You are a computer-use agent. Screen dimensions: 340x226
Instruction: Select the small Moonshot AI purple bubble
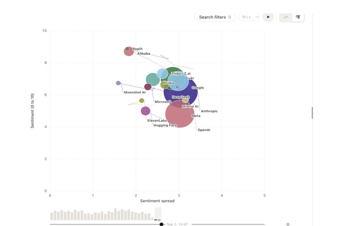click(x=118, y=83)
